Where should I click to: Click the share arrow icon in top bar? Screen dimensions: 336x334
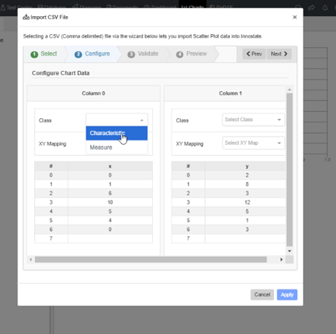click(x=311, y=7)
